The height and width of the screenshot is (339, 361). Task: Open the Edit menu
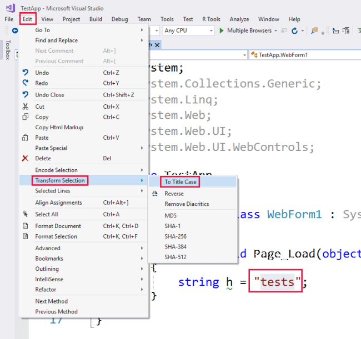tap(27, 19)
